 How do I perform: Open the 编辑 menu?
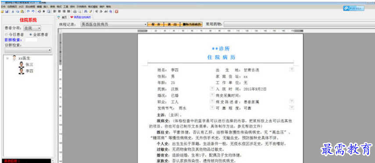(39, 7)
